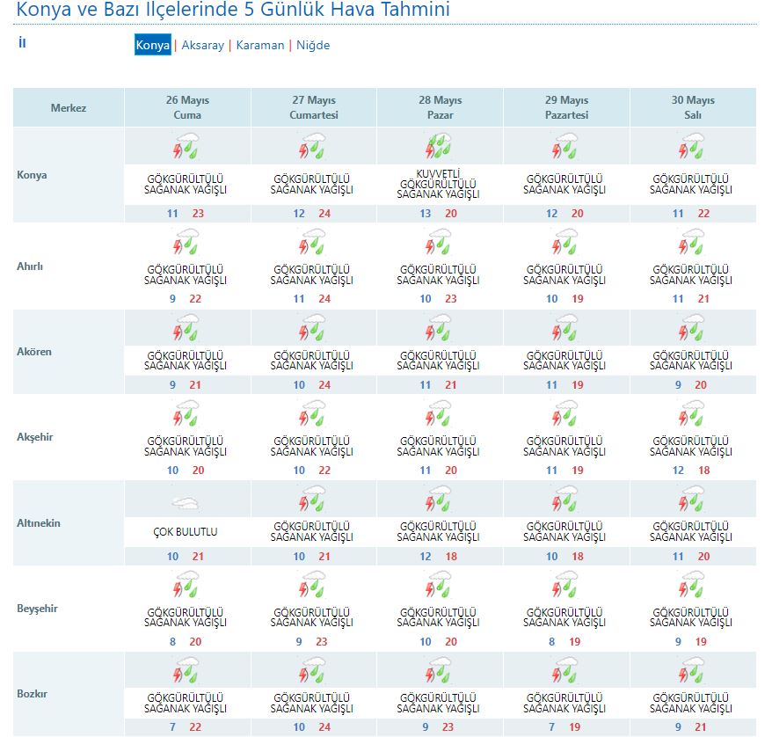Click Altınekin cloudy icon for 26 Mayıs
The image size is (772, 737).
tap(186, 504)
